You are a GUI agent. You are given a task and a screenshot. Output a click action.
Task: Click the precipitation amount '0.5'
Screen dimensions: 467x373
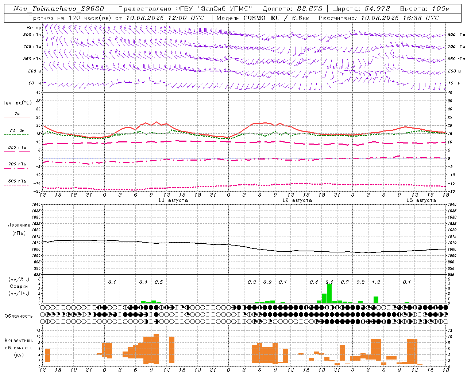[159, 282]
